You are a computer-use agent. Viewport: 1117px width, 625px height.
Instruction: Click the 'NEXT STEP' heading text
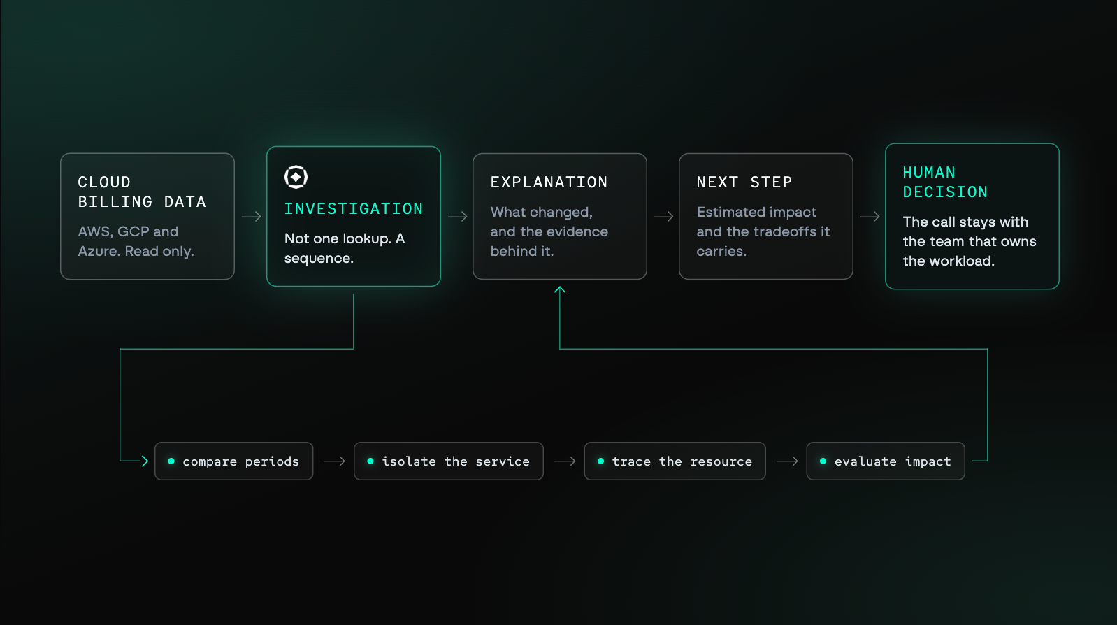(x=744, y=182)
